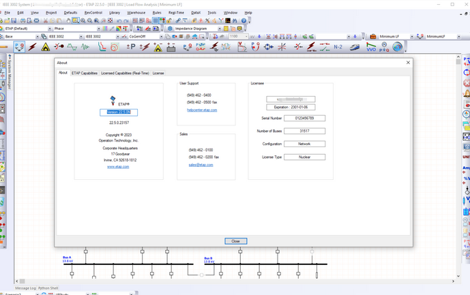Viewport: 470px width, 295px height.
Task: Open the Help question mark icon
Action: coord(244,20)
